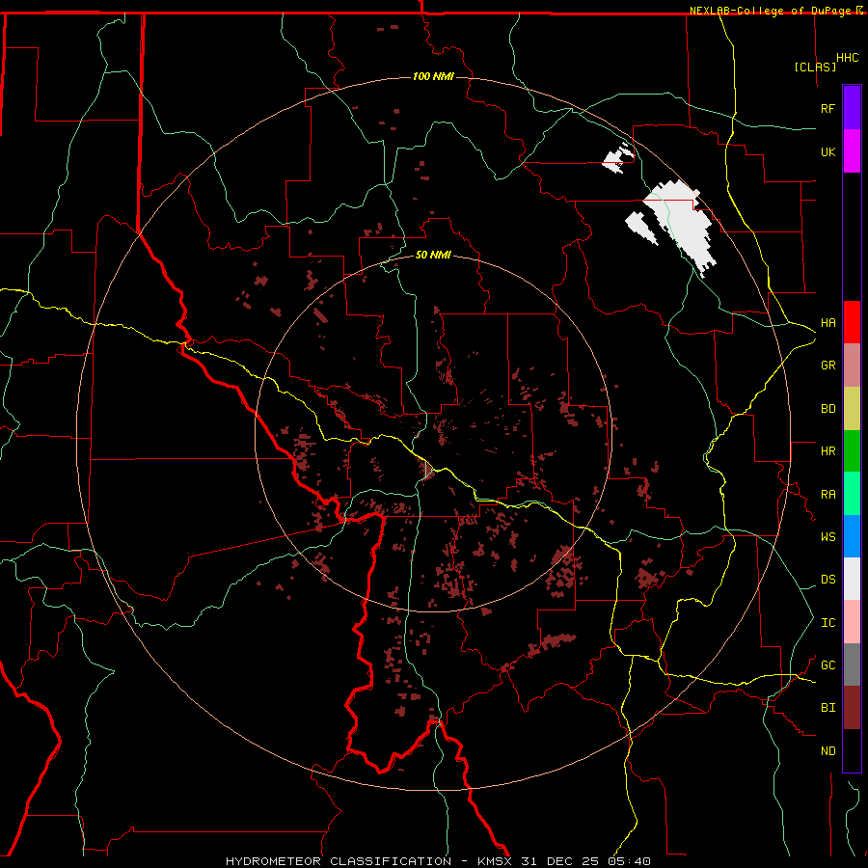This screenshot has width=868, height=868.
Task: Click the WS blue legend swatch
Action: (852, 536)
